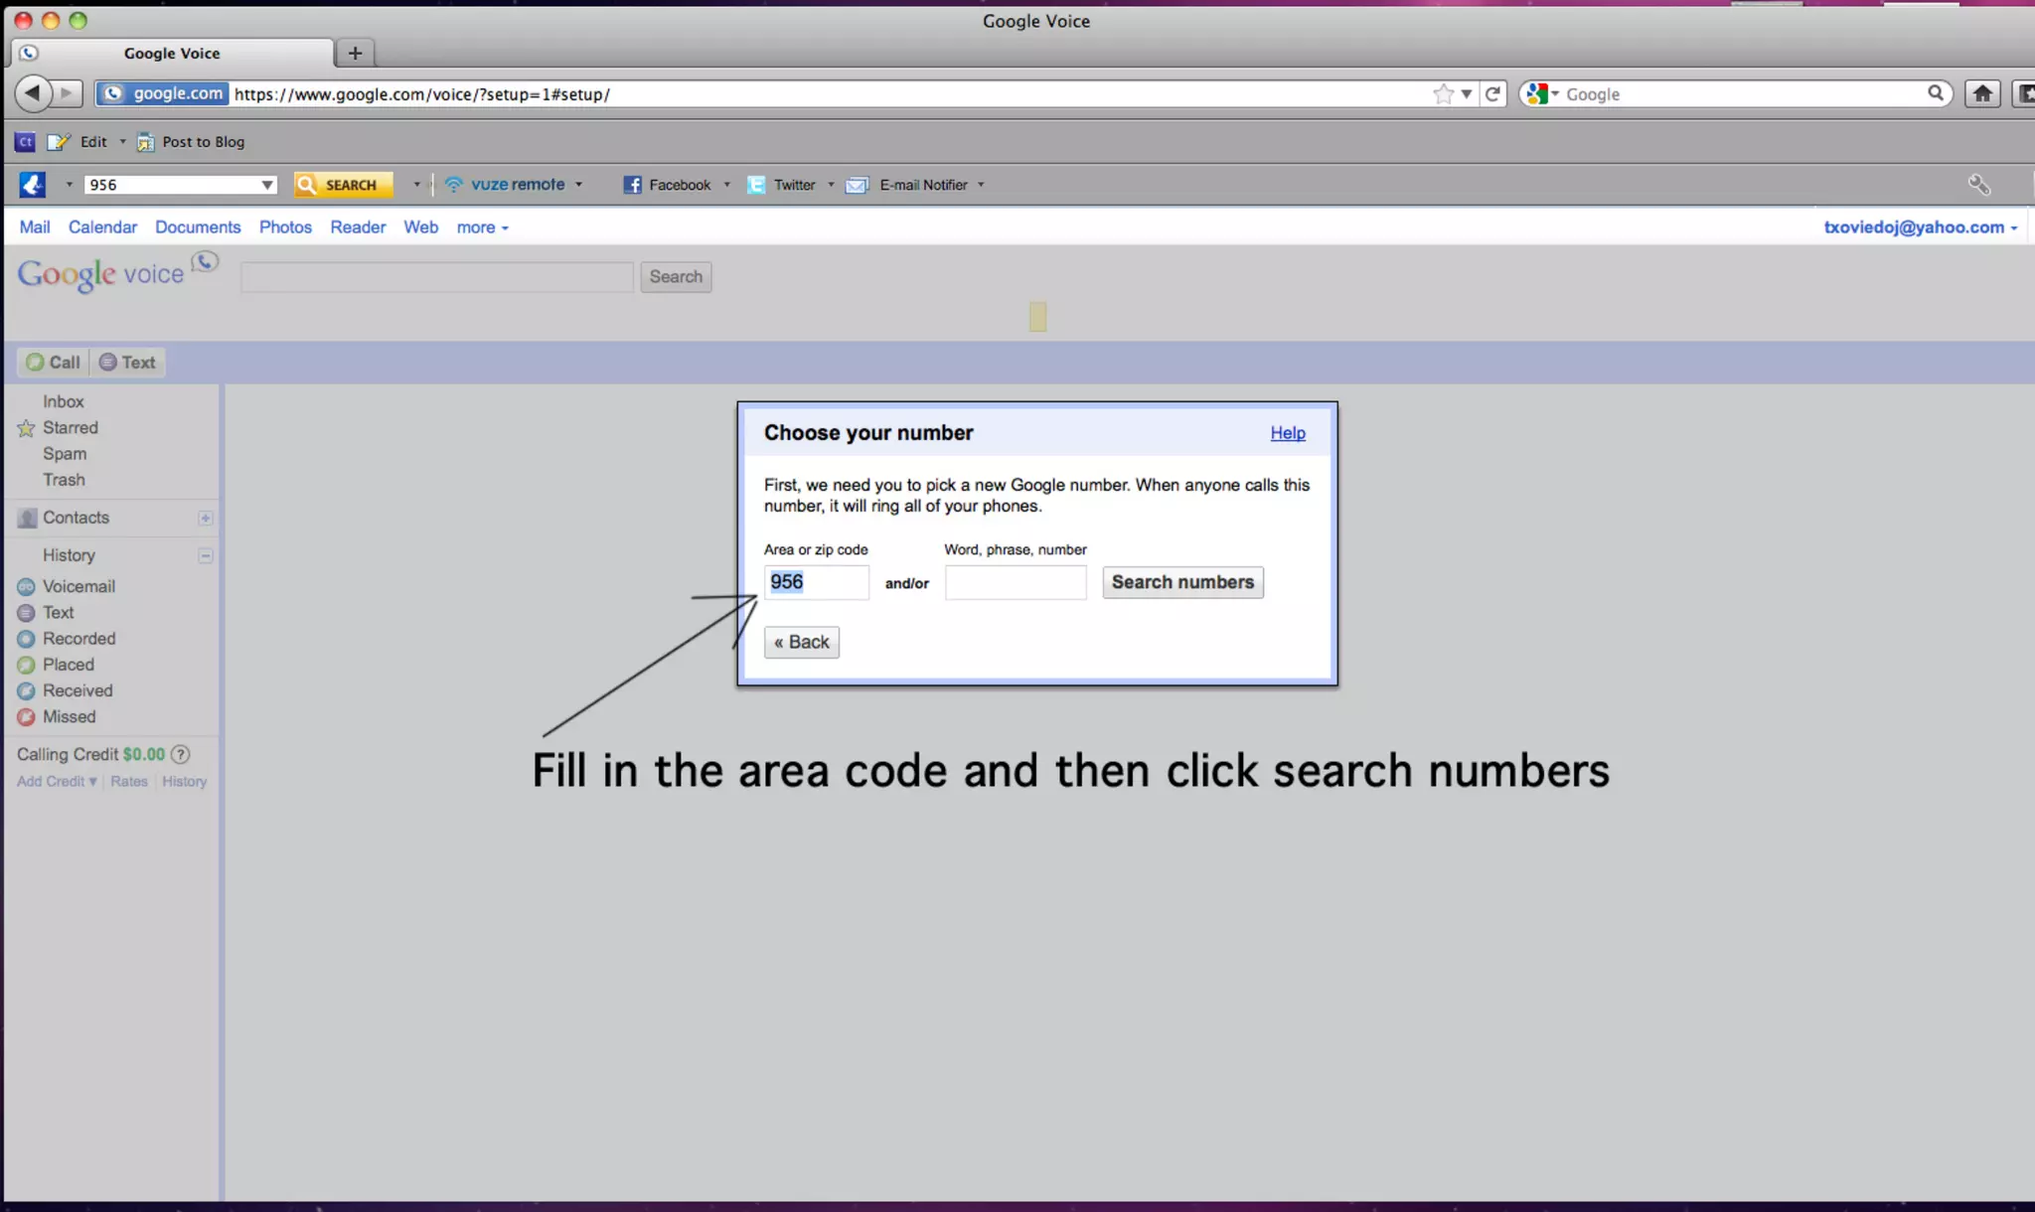This screenshot has height=1212, width=2035.
Task: Bookmark page with the star icon
Action: click(x=1443, y=93)
